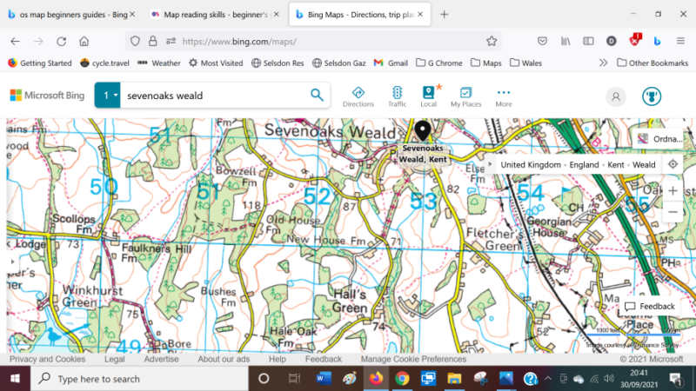Viewport: 696px width, 391px height.
Task: Click the account profile icon
Action: tap(616, 96)
